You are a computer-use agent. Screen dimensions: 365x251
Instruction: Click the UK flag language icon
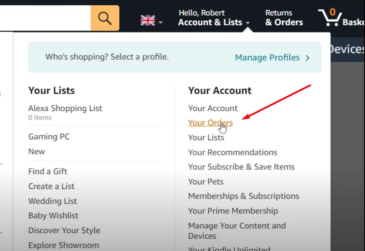tap(148, 20)
